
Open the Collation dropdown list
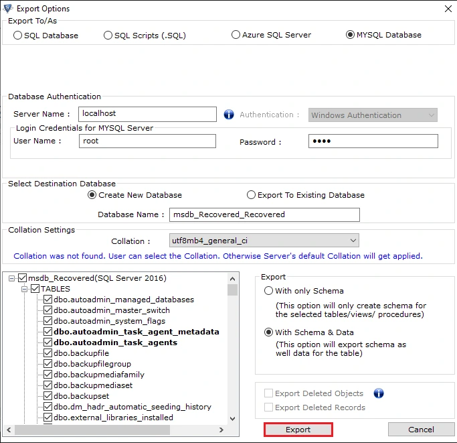[264, 241]
